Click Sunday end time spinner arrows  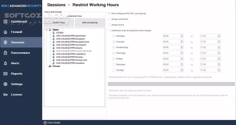click(219, 70)
